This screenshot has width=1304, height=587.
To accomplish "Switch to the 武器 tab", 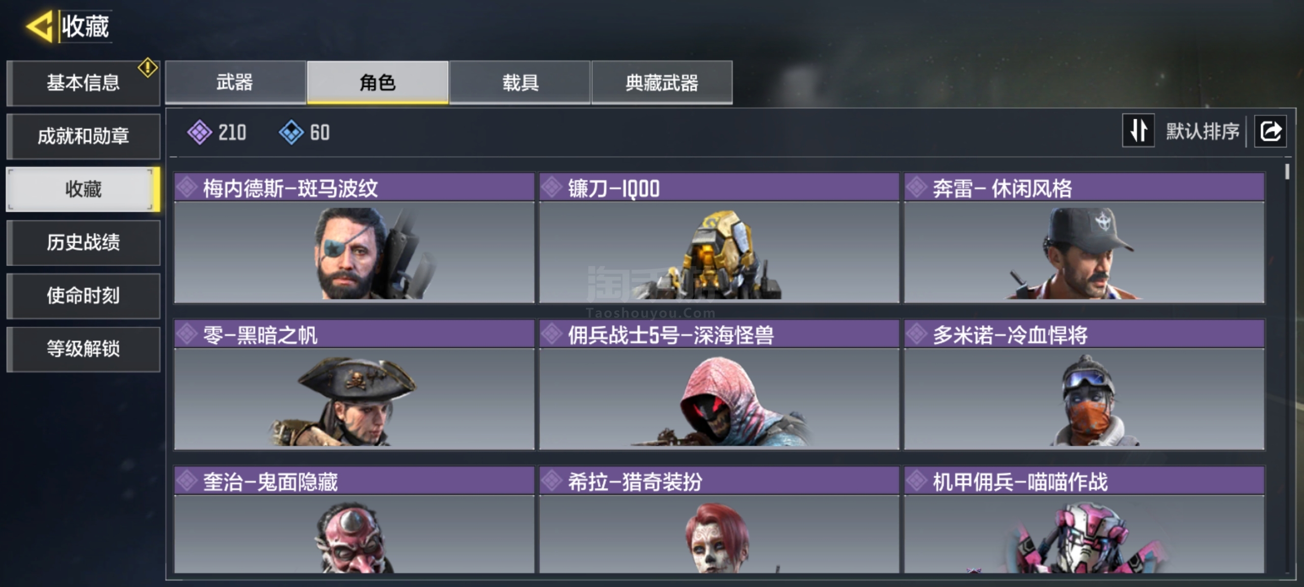I will tap(235, 83).
